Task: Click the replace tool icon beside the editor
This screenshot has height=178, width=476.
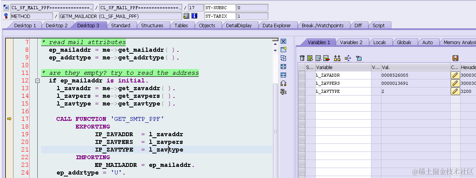Action: (283, 58)
